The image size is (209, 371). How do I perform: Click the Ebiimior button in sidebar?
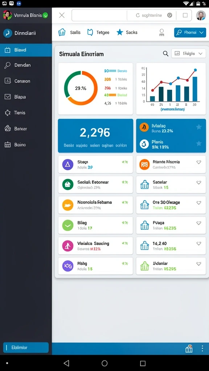coord(26,347)
